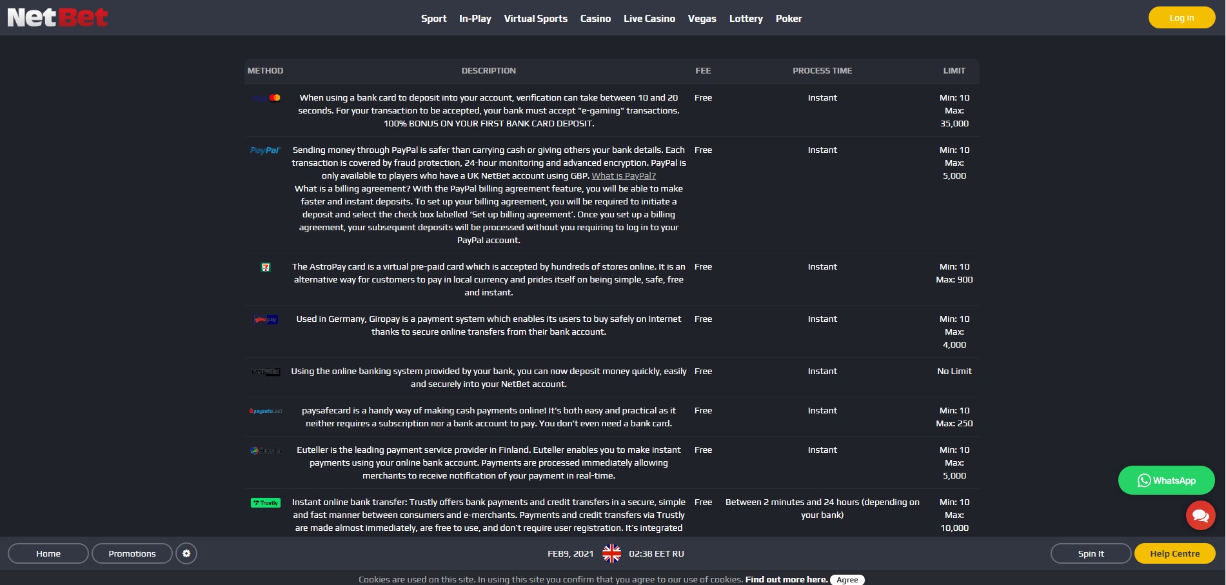Click the FEE column header
The width and height of the screenshot is (1226, 585).
704,71
